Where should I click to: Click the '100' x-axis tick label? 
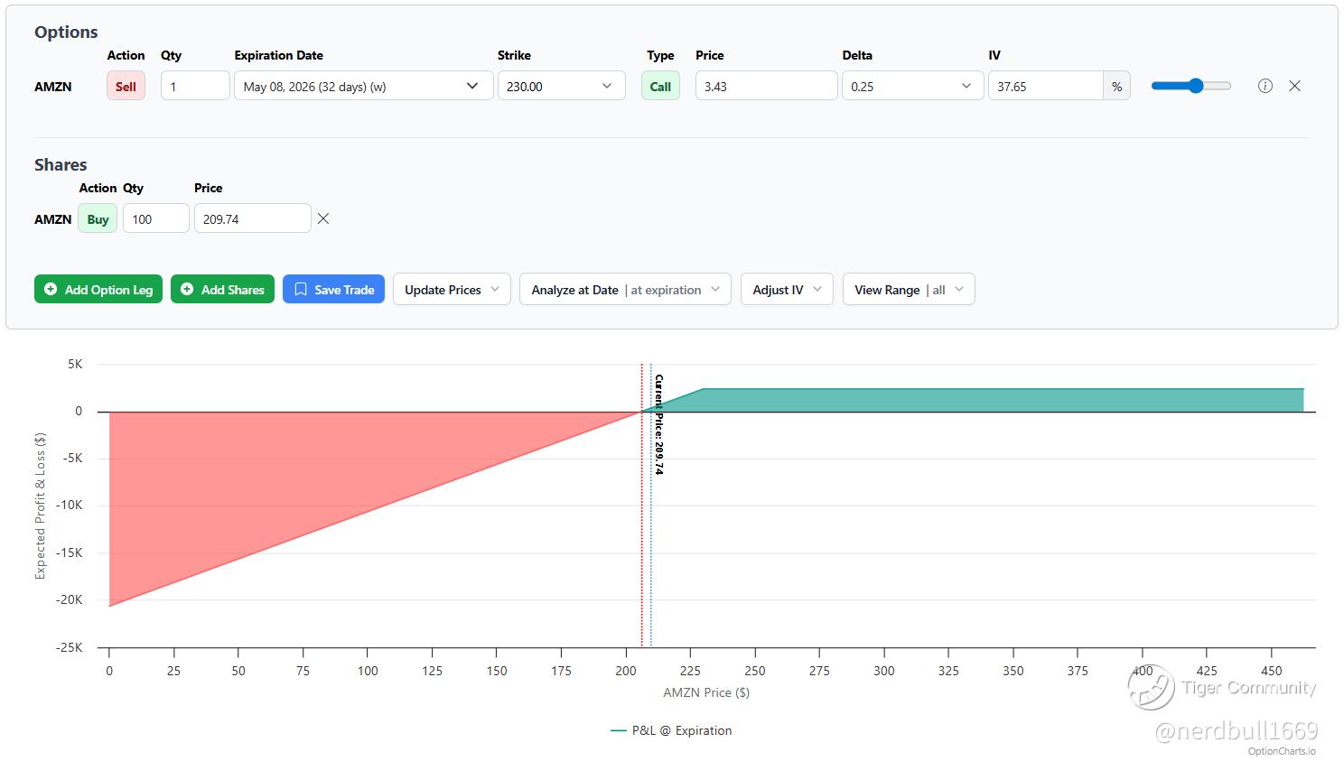pyautogui.click(x=368, y=671)
